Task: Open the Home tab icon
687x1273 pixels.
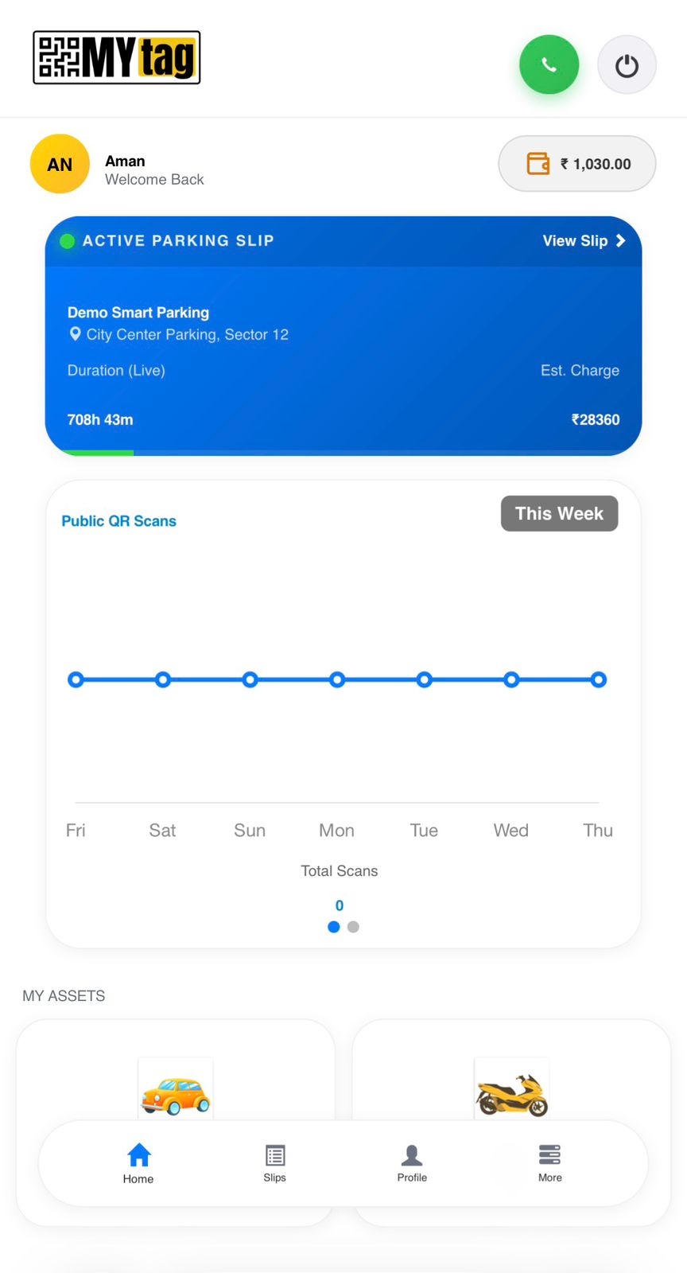Action: (x=138, y=1156)
